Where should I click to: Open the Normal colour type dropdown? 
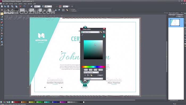tap(93, 79)
